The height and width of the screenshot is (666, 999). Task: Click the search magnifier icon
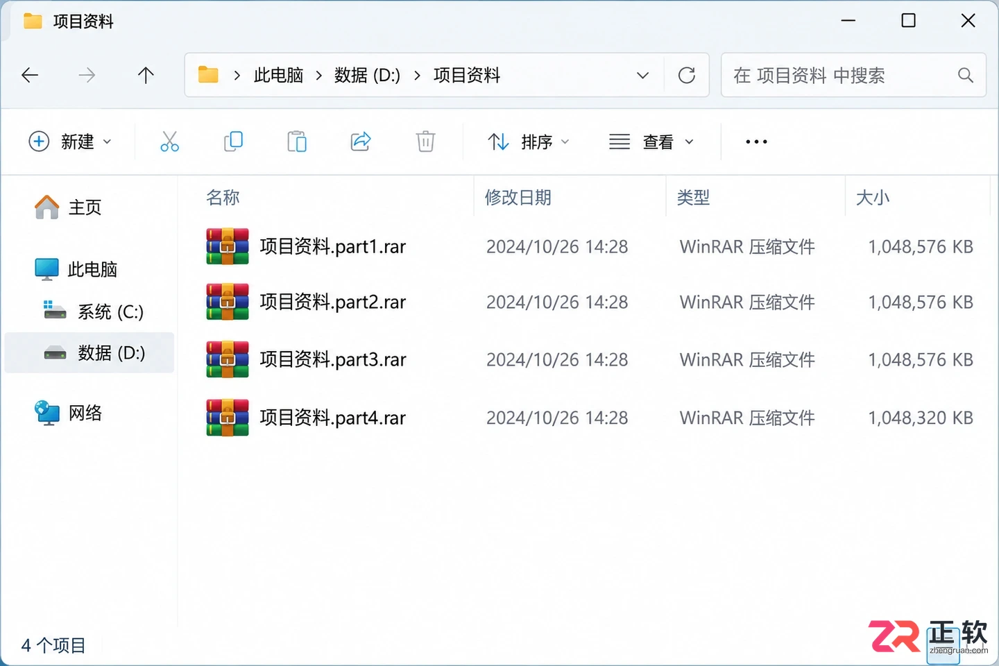click(x=965, y=75)
